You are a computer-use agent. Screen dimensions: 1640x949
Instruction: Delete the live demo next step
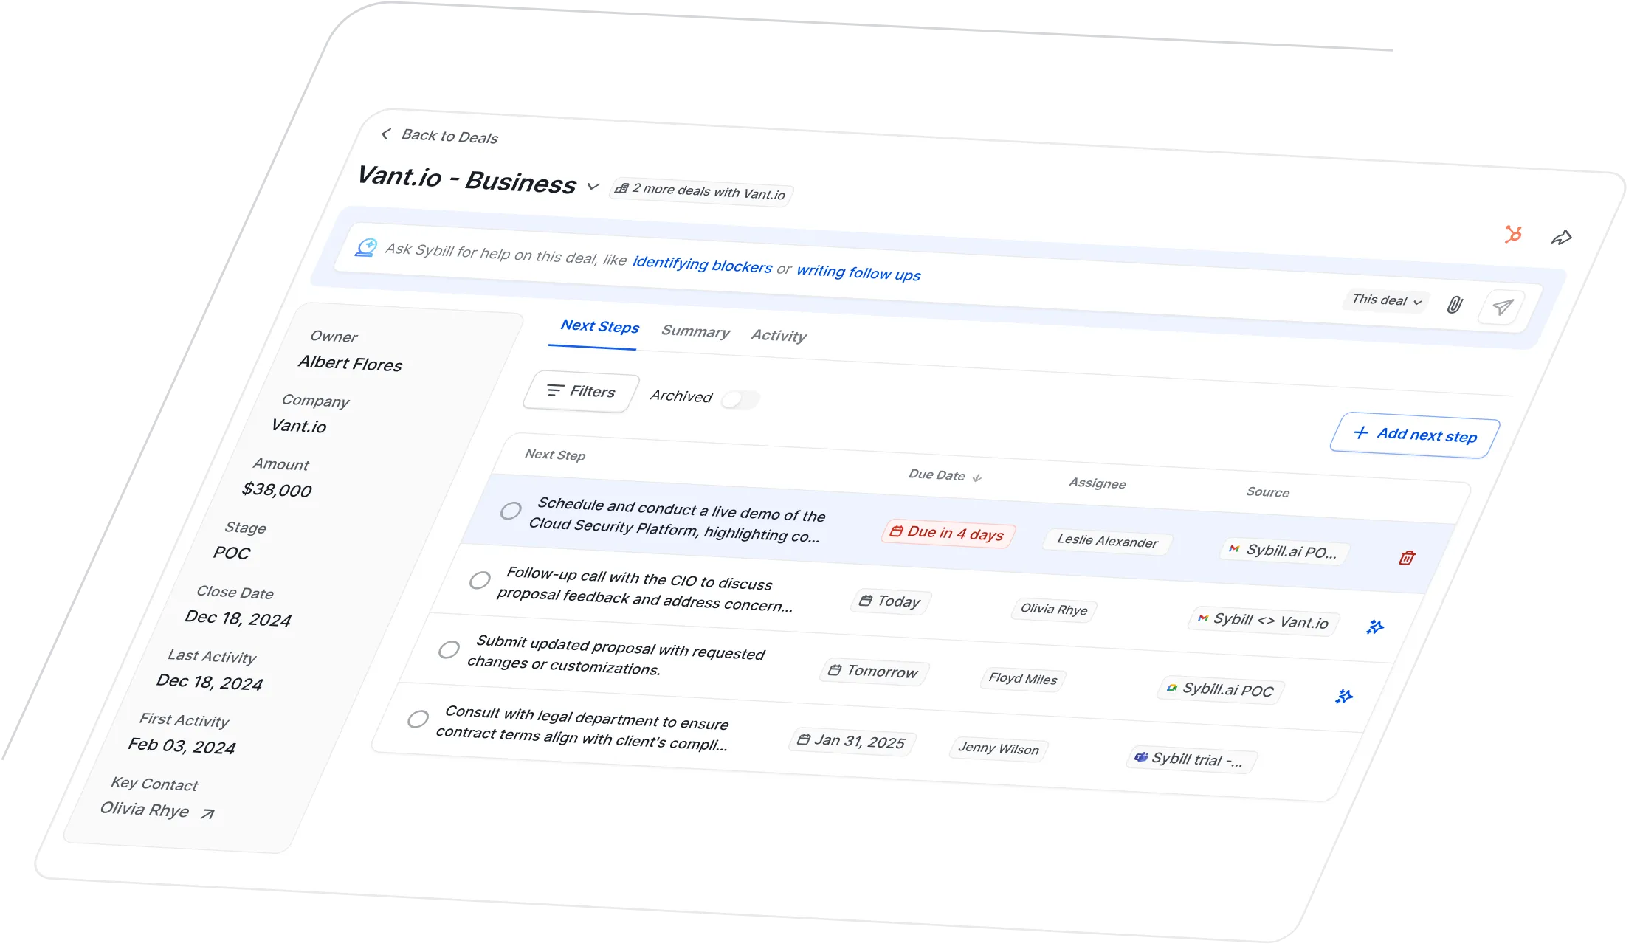point(1407,558)
